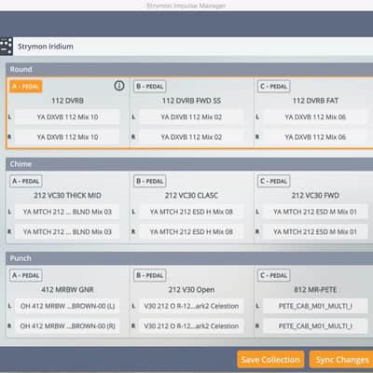Open left IR field PETE_CAB_M01_MULTI_I
The height and width of the screenshot is (373, 373).
point(315,306)
